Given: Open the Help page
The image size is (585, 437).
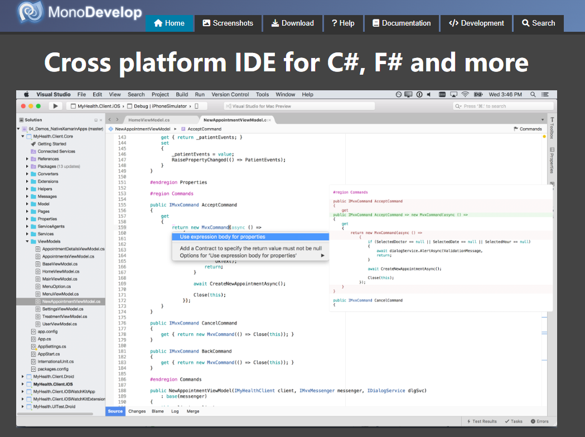Looking at the screenshot, I should [343, 23].
